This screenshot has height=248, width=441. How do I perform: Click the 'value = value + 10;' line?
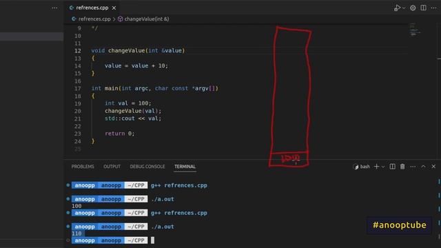136,66
